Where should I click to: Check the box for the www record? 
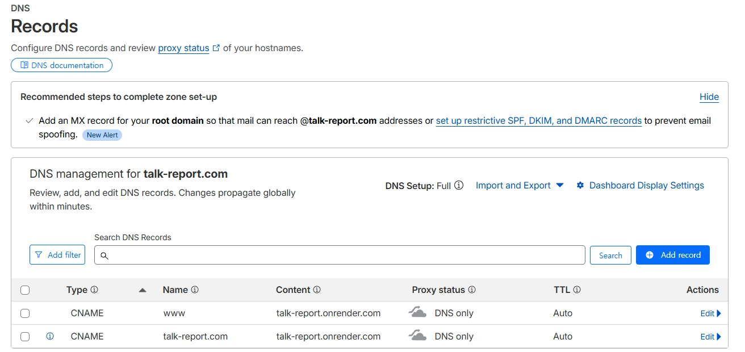coord(25,313)
